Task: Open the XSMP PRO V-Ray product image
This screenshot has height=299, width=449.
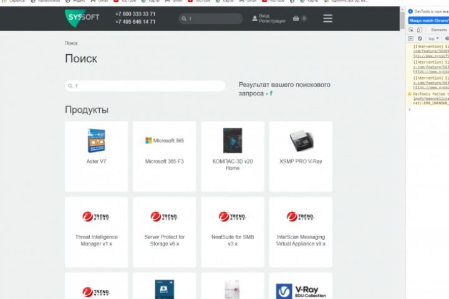Action: 301,141
